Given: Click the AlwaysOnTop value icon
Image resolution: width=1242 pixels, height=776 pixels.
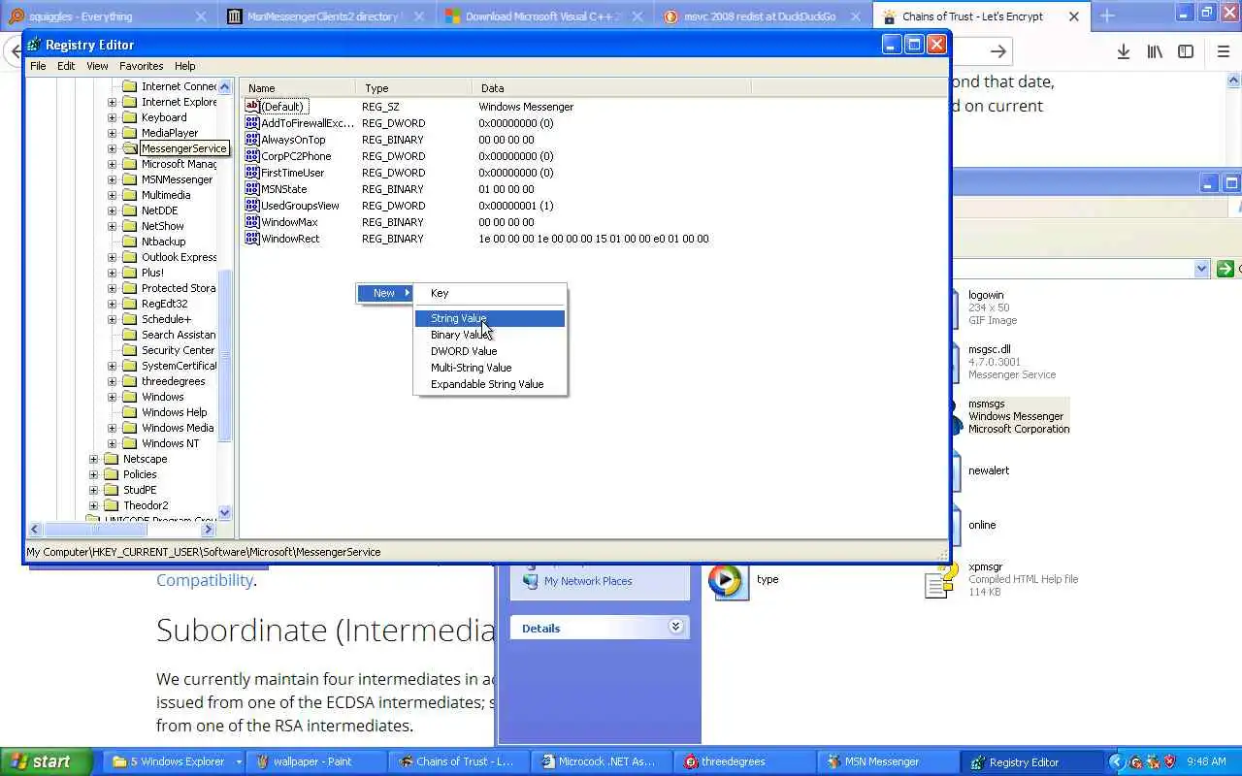Looking at the screenshot, I should pos(252,140).
